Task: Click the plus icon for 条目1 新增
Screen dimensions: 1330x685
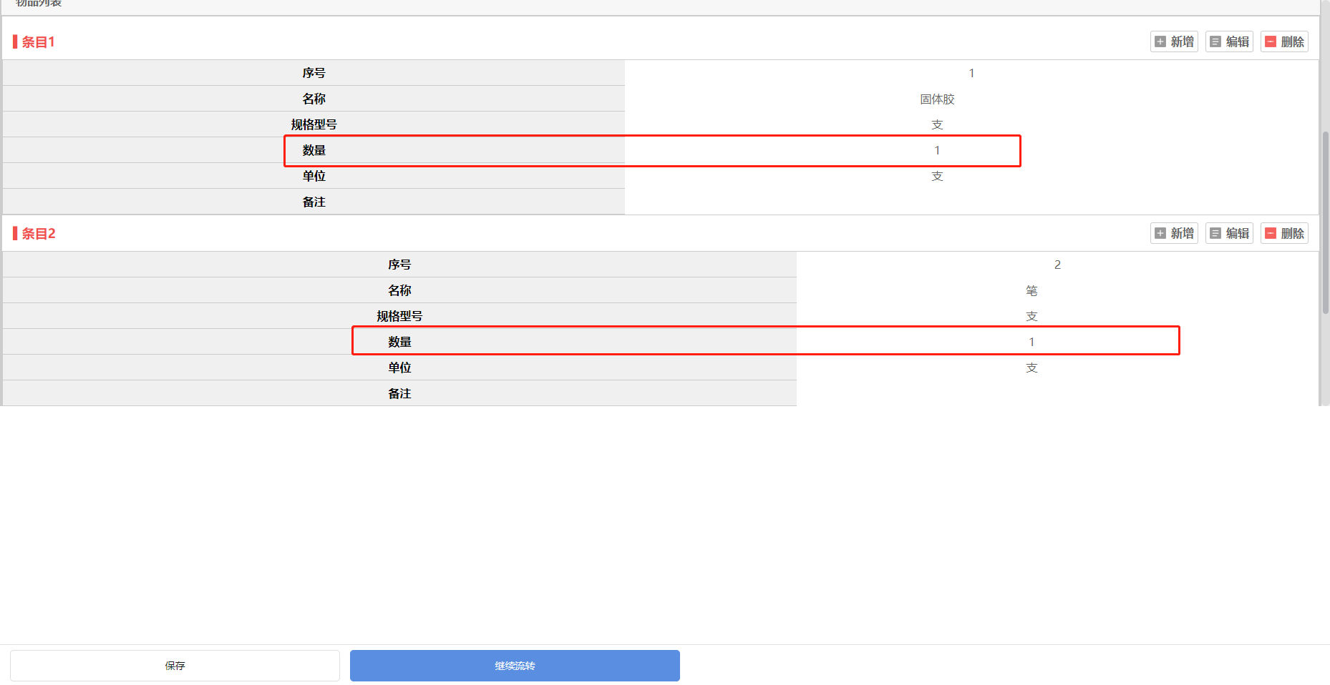Action: click(x=1160, y=41)
